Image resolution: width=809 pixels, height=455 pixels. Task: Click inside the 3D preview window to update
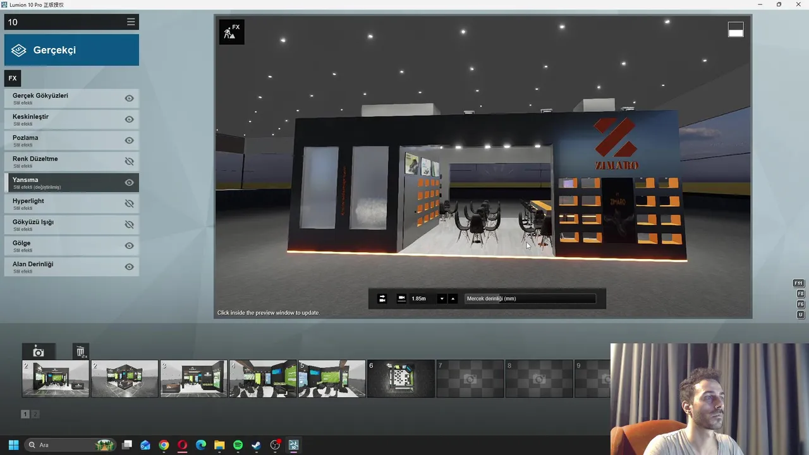tap(484, 167)
